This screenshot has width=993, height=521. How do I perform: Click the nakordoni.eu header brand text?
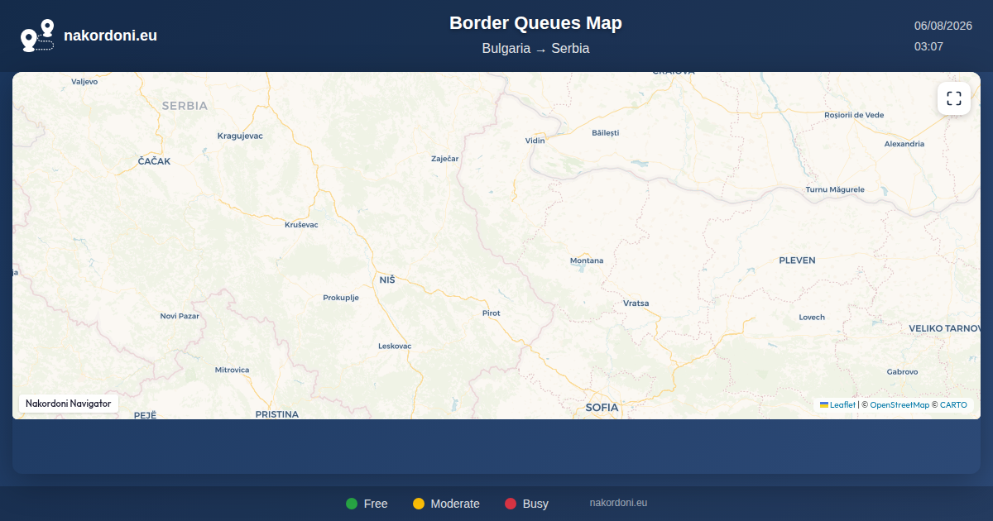110,36
